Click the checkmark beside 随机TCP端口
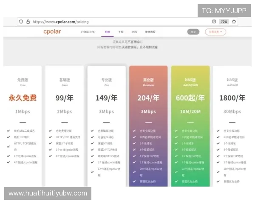The image size is (255, 204). pyautogui.click(x=8, y=137)
